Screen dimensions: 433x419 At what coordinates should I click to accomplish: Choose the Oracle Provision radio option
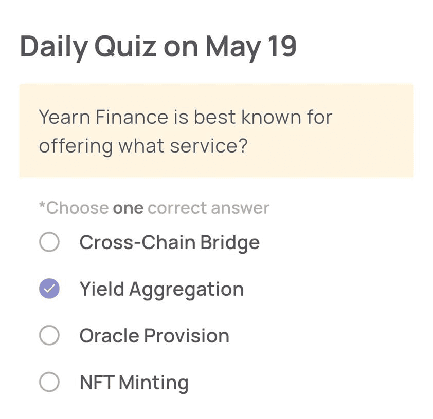click(49, 335)
